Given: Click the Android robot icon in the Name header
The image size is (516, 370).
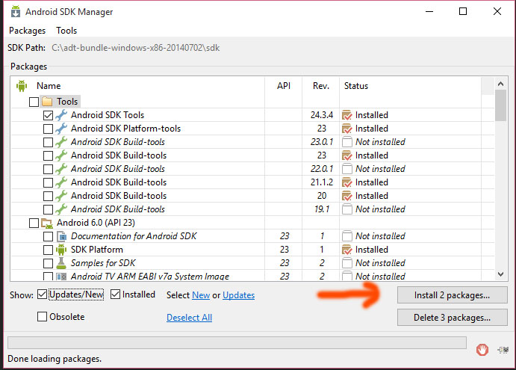Looking at the screenshot, I should [x=22, y=86].
